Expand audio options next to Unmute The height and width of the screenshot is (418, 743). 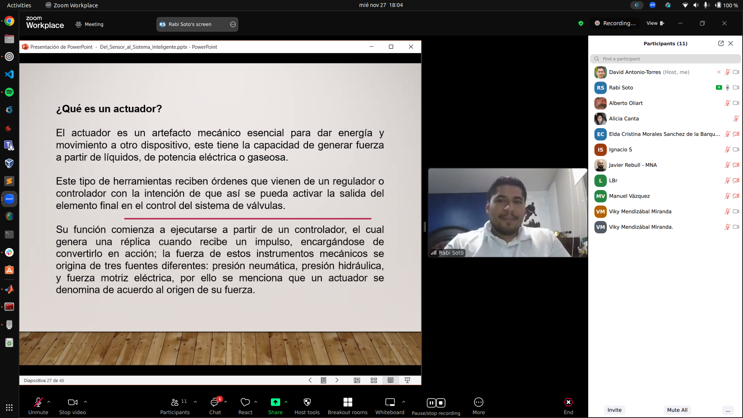coord(49,402)
